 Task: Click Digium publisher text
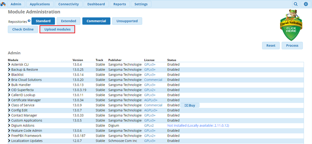[114, 126]
